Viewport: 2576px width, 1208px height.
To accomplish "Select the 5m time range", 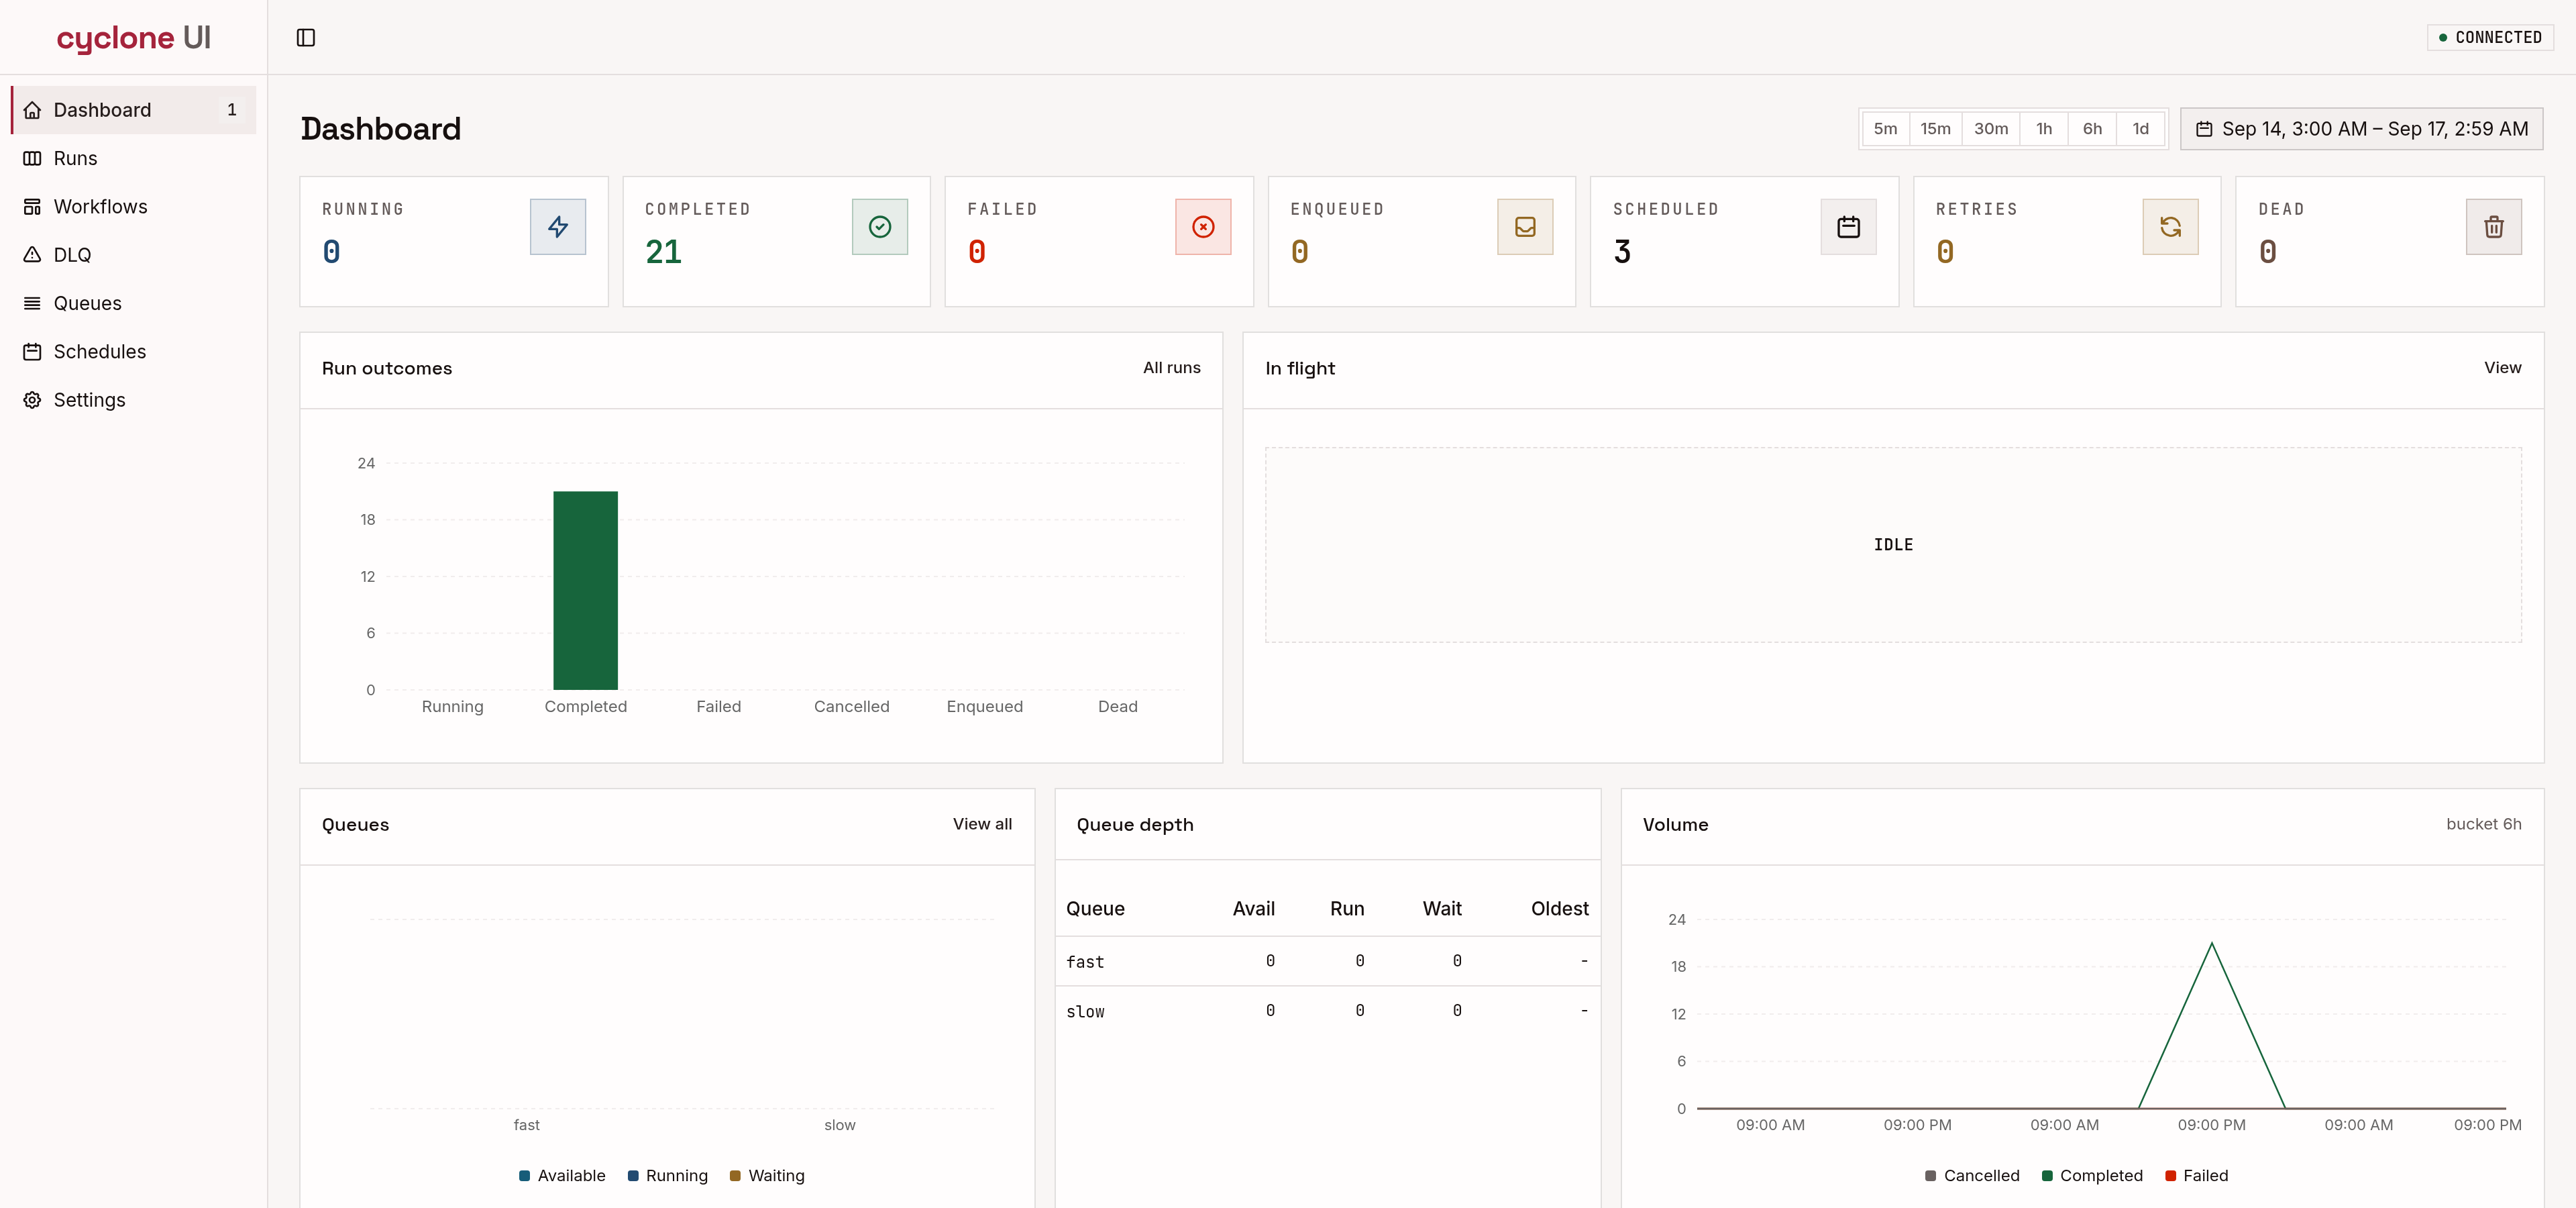I will (1885, 129).
